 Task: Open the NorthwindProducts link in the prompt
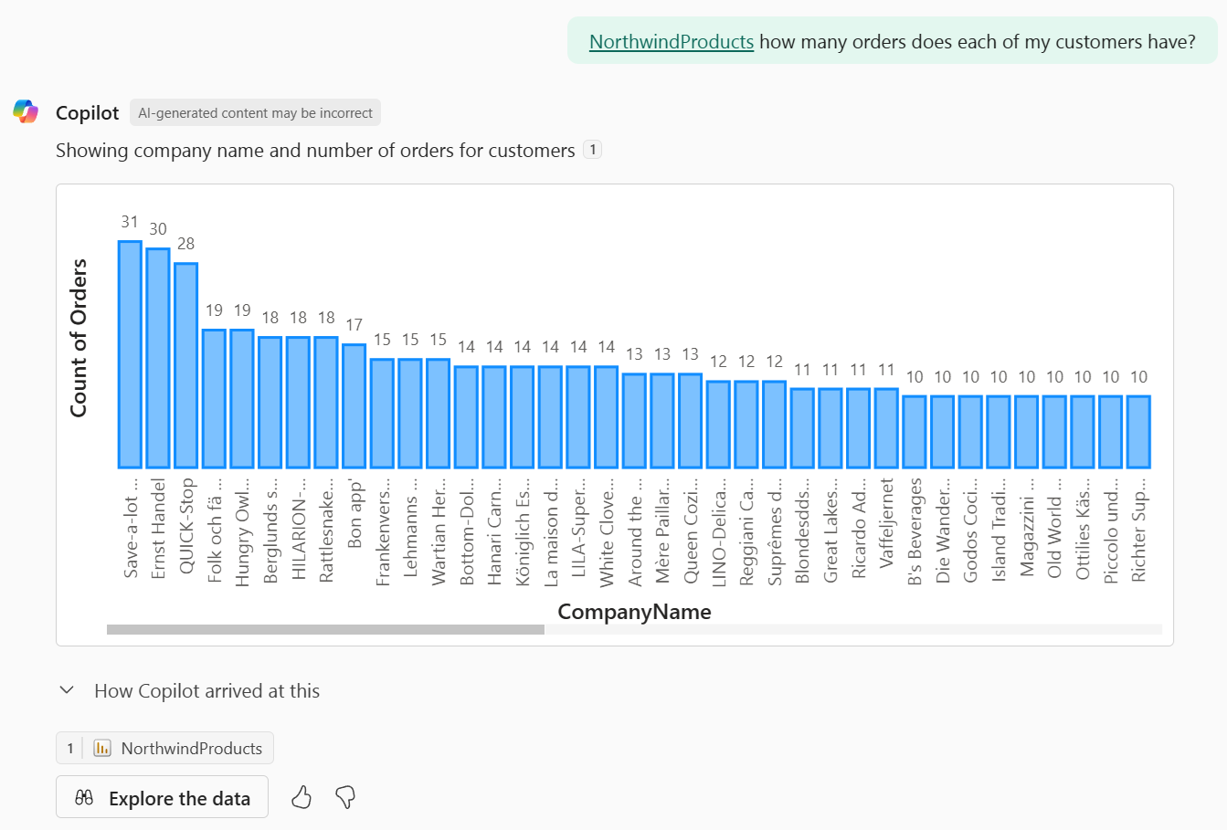click(672, 42)
